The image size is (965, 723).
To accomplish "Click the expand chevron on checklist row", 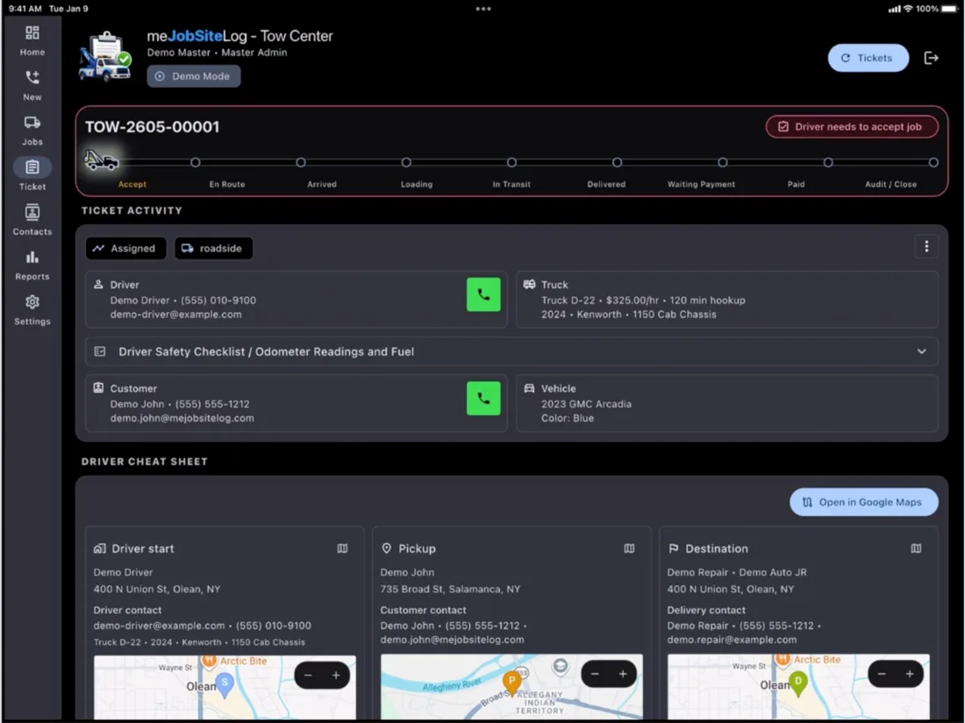I will point(921,351).
